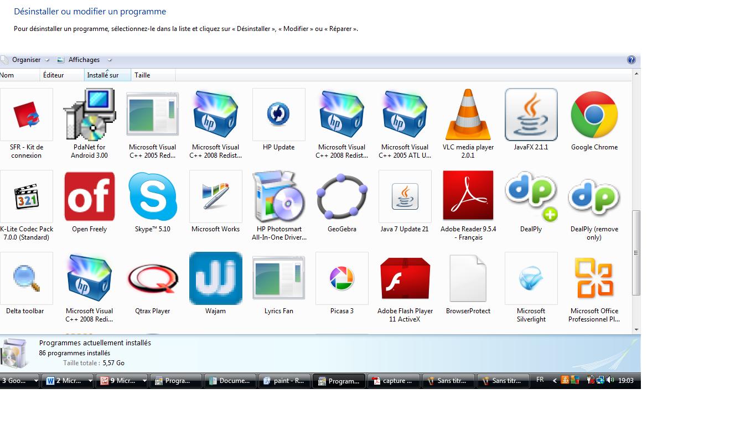Select the Picasa 3 icon
Screen dimensions: 756x425
click(342, 278)
